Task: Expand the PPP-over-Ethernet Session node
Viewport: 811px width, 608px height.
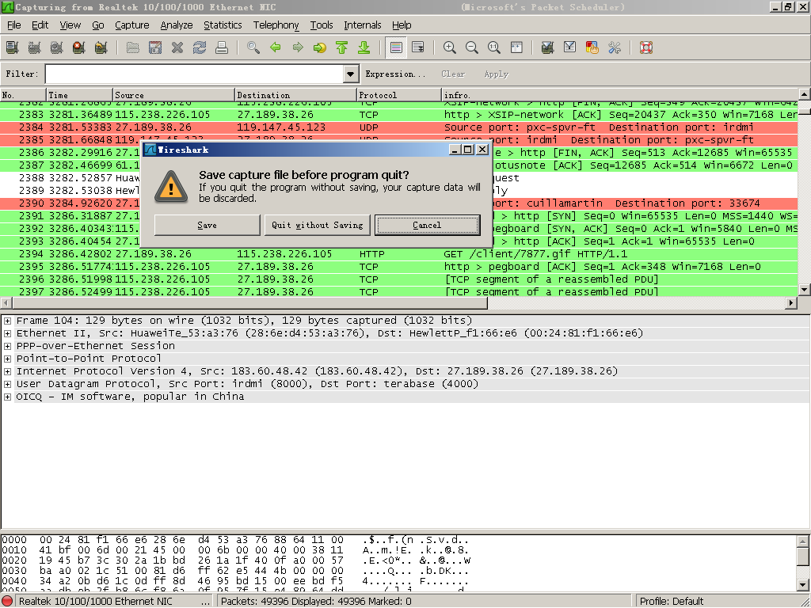Action: pyautogui.click(x=8, y=346)
